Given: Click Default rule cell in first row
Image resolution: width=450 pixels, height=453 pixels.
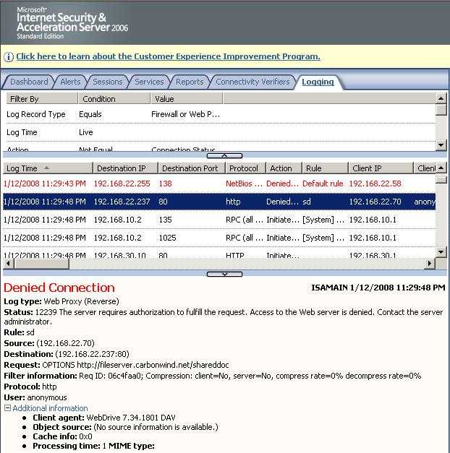Looking at the screenshot, I should (323, 184).
